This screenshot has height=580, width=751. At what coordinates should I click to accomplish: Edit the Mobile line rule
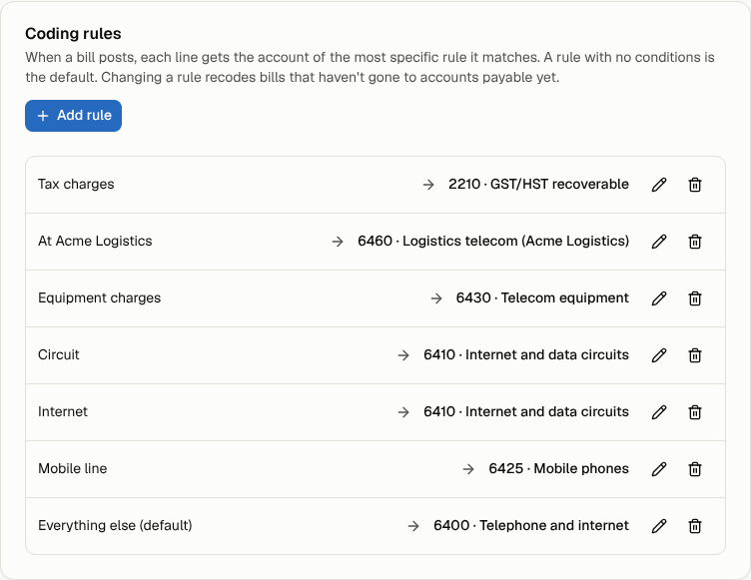coord(659,469)
